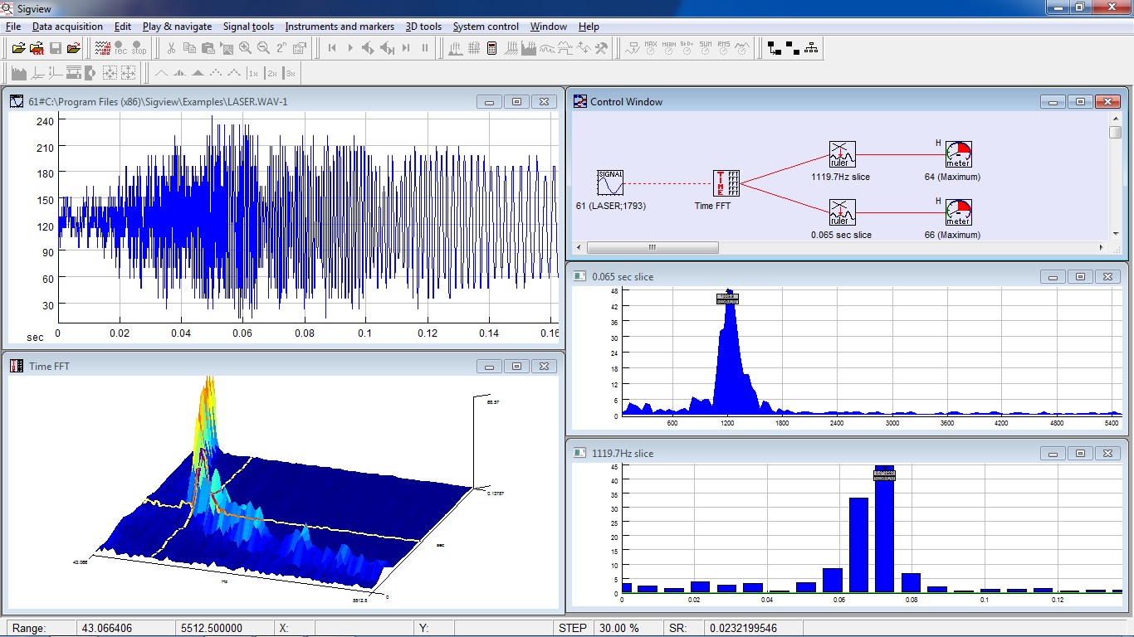Open a signal file using the folder icon
The width and height of the screenshot is (1134, 637).
(19, 48)
